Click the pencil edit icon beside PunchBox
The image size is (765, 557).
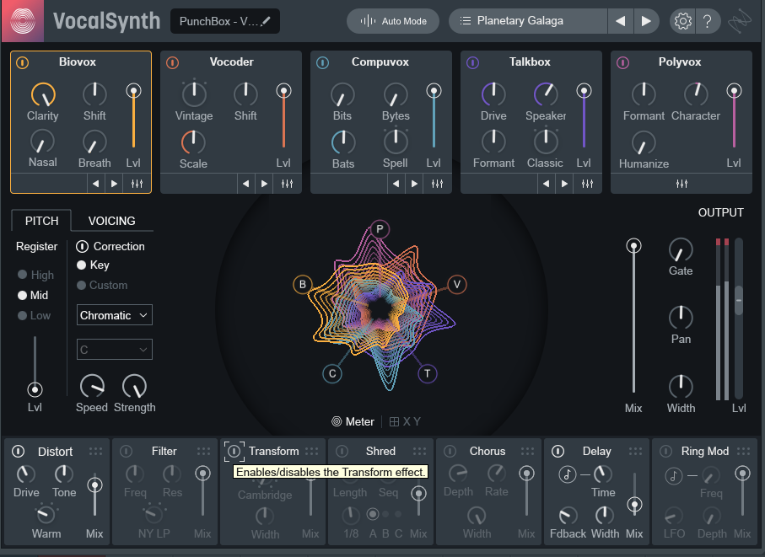pos(266,21)
